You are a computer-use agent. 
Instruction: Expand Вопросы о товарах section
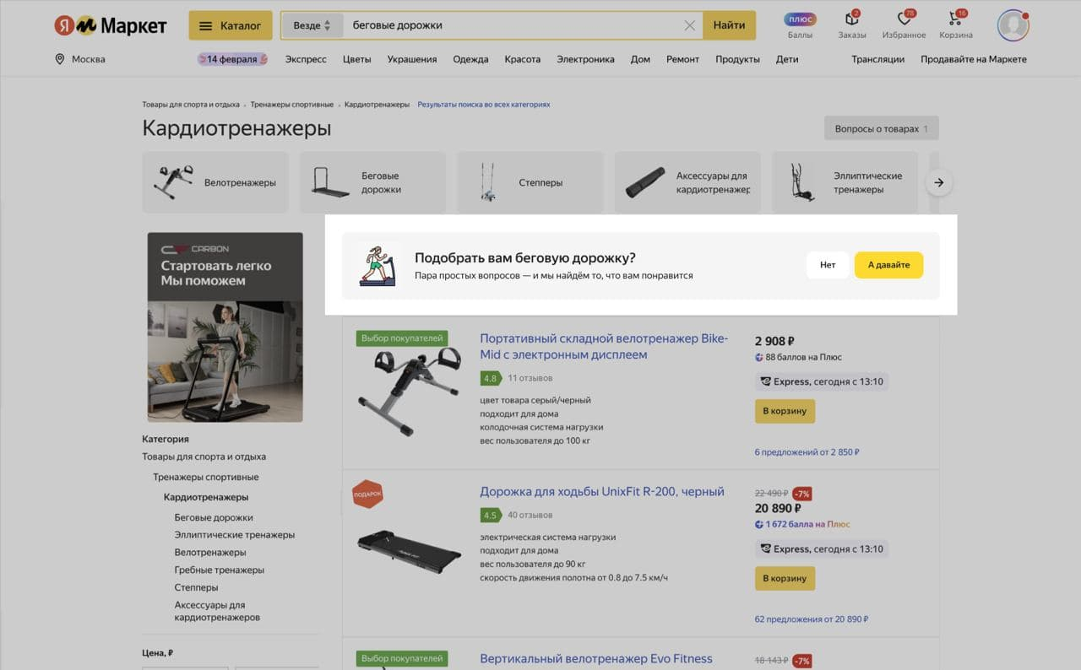(881, 129)
